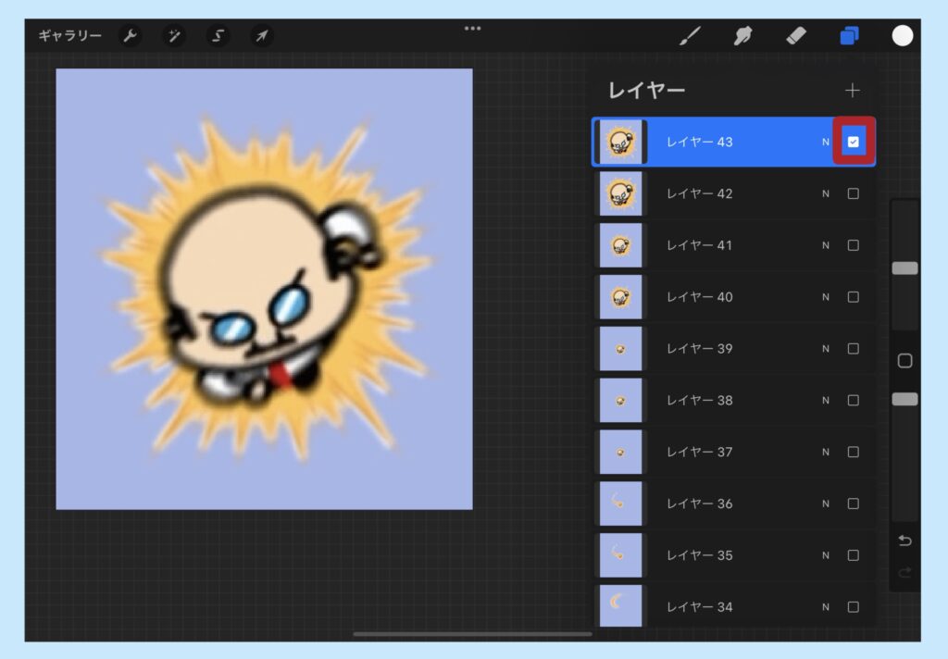Viewport: 948px width, 659px height.
Task: Open blend mode N for レイヤー 41
Action: pos(826,245)
